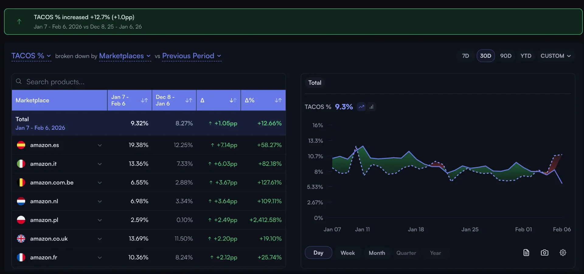Select the 90D time range
The width and height of the screenshot is (584, 274).
pyautogui.click(x=506, y=56)
